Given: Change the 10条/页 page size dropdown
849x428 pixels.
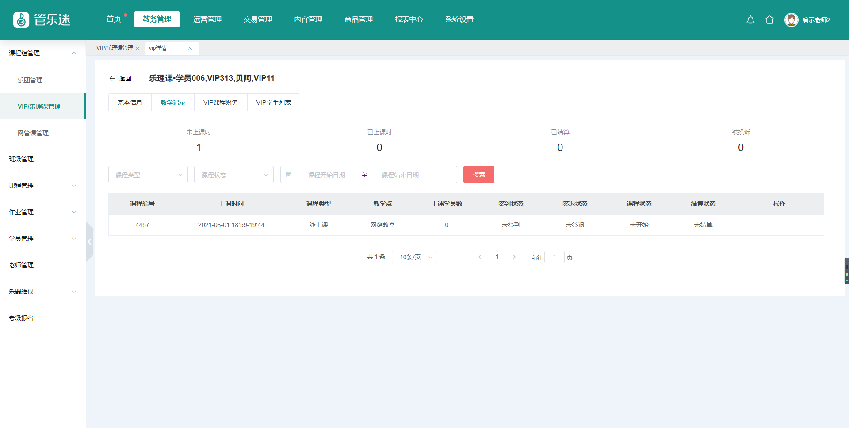Looking at the screenshot, I should click(413, 257).
